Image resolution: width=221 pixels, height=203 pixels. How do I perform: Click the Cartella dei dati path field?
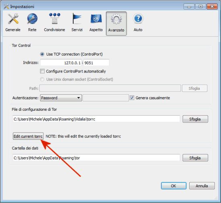[96, 158]
